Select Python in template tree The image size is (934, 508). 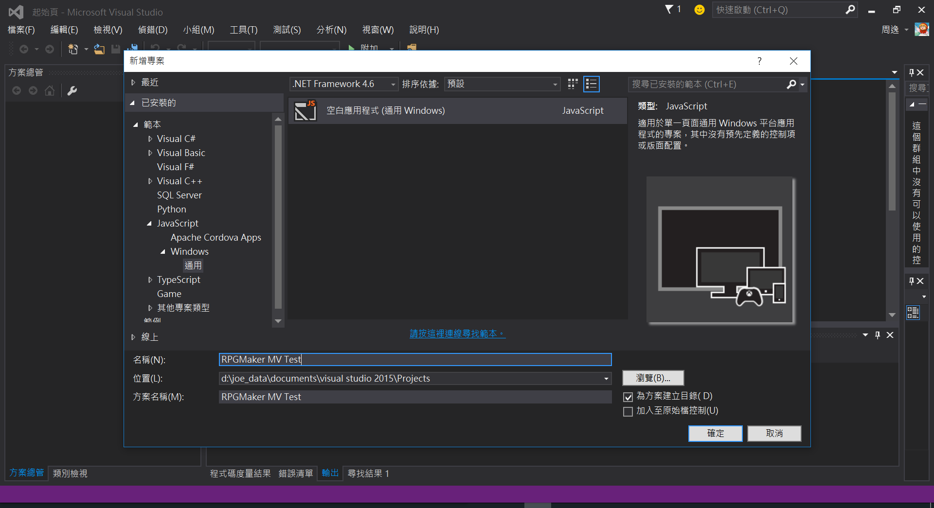click(x=171, y=209)
